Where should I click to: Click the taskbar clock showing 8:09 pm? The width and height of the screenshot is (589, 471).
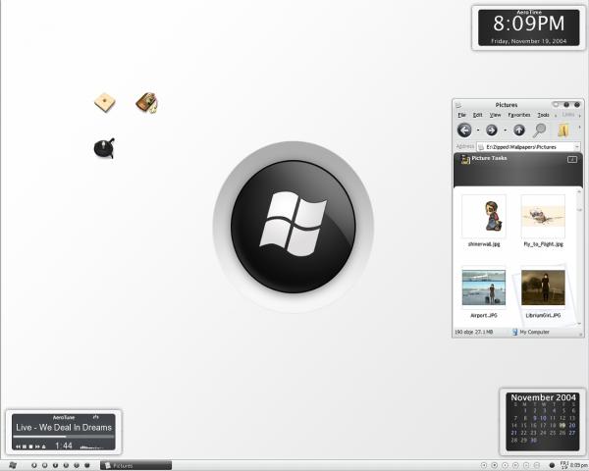[579, 465]
